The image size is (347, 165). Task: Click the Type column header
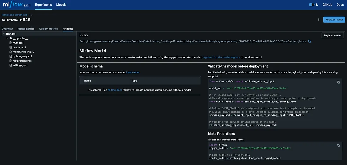134,81
